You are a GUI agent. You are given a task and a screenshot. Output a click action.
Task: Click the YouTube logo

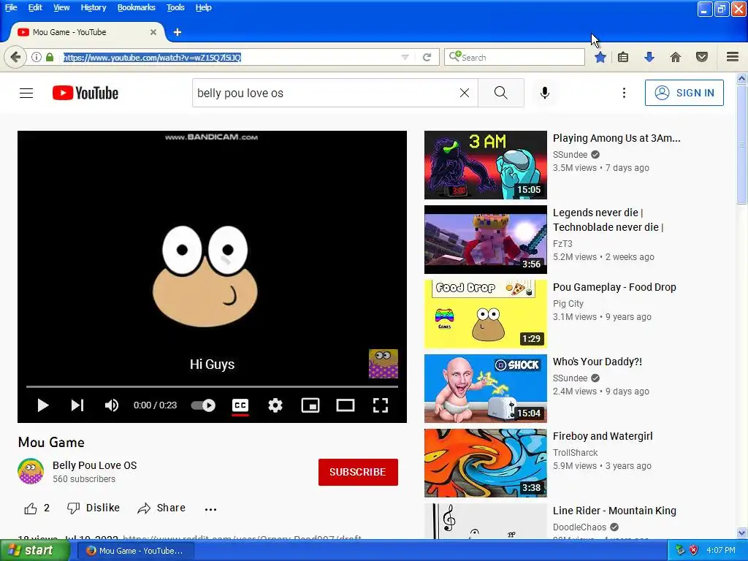click(x=85, y=93)
